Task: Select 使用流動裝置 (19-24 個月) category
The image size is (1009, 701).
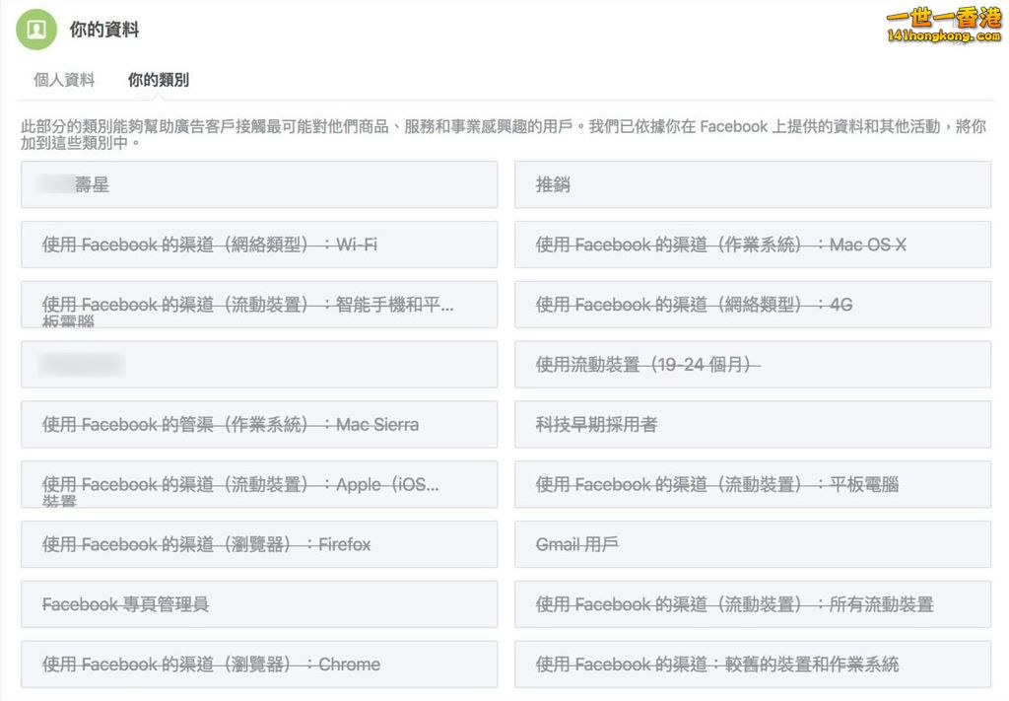Action: click(753, 365)
